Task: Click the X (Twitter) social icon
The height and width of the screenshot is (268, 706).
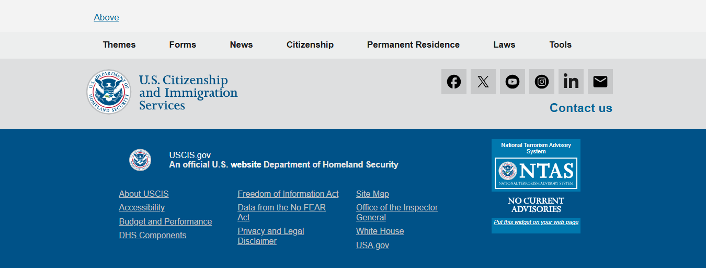Action: tap(483, 82)
